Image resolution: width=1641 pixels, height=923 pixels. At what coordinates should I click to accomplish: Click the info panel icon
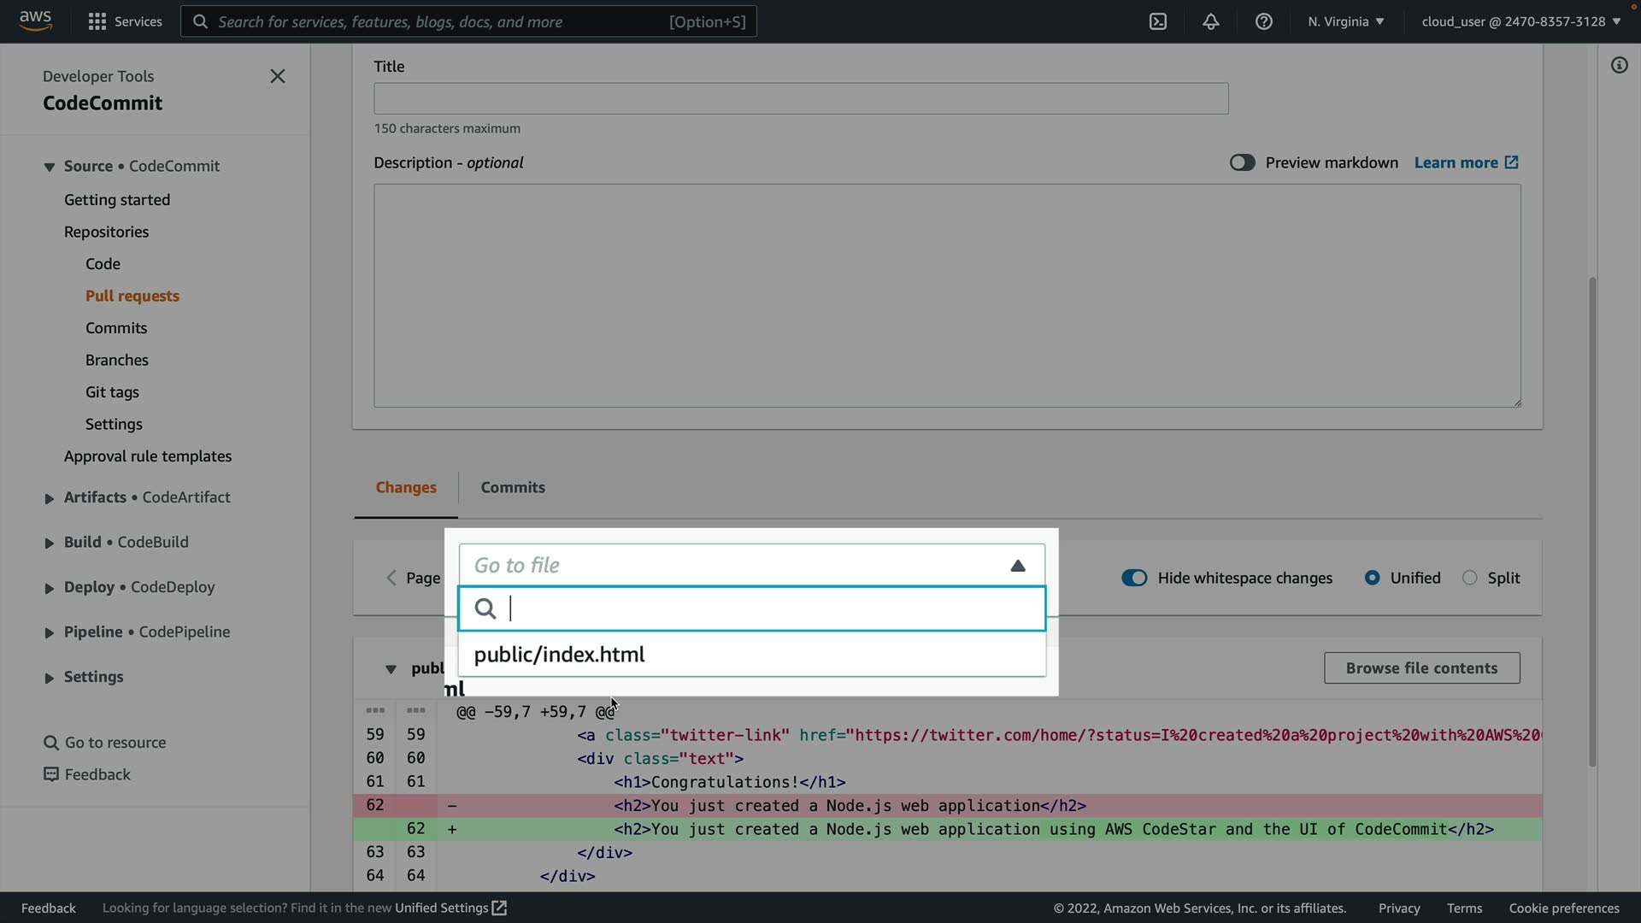[1619, 66]
